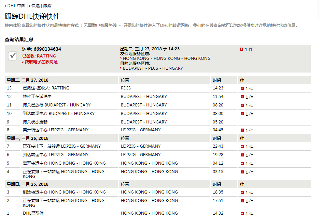The image size is (323, 217).
Task: Click the 星期一, 三月 26, 2018 date header
Action: tap(28, 138)
